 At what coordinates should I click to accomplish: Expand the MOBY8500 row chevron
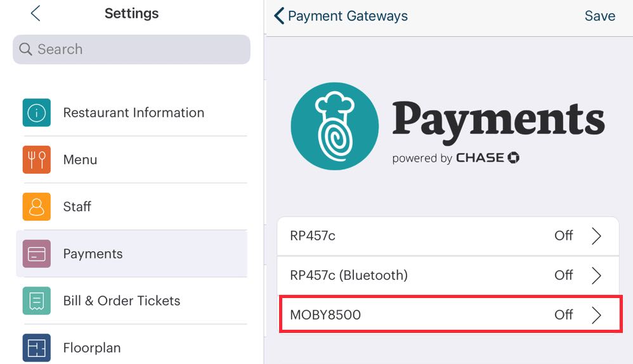click(596, 315)
